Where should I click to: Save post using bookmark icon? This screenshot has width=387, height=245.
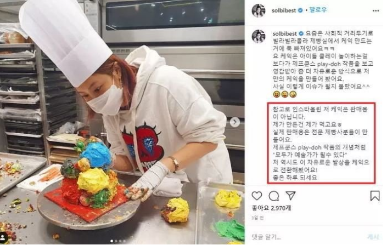375,196
